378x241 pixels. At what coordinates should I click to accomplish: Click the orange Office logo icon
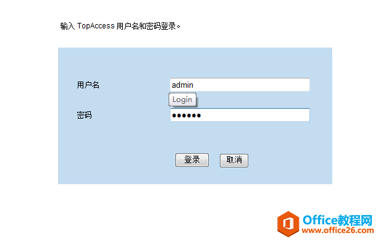tap(288, 224)
